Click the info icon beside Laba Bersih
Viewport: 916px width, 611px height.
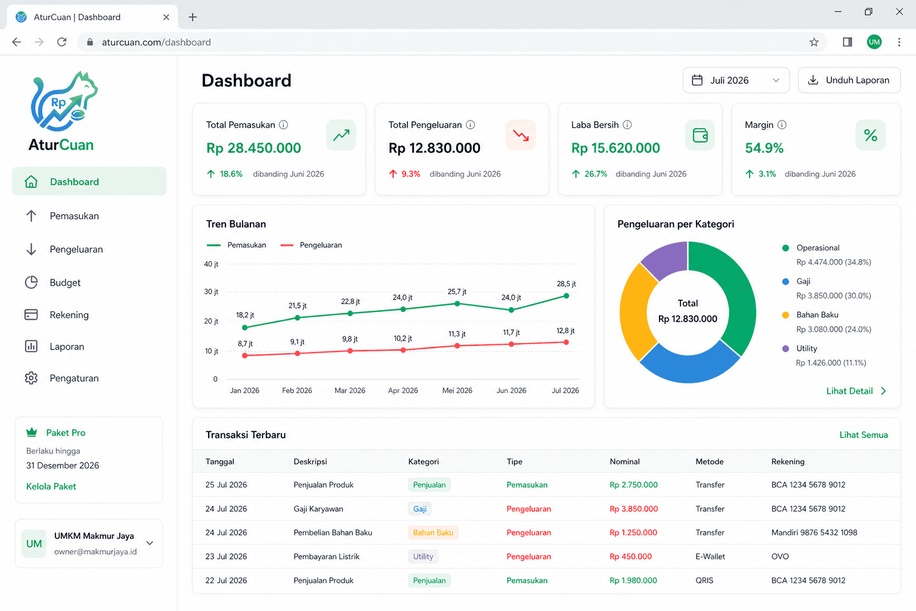(627, 125)
